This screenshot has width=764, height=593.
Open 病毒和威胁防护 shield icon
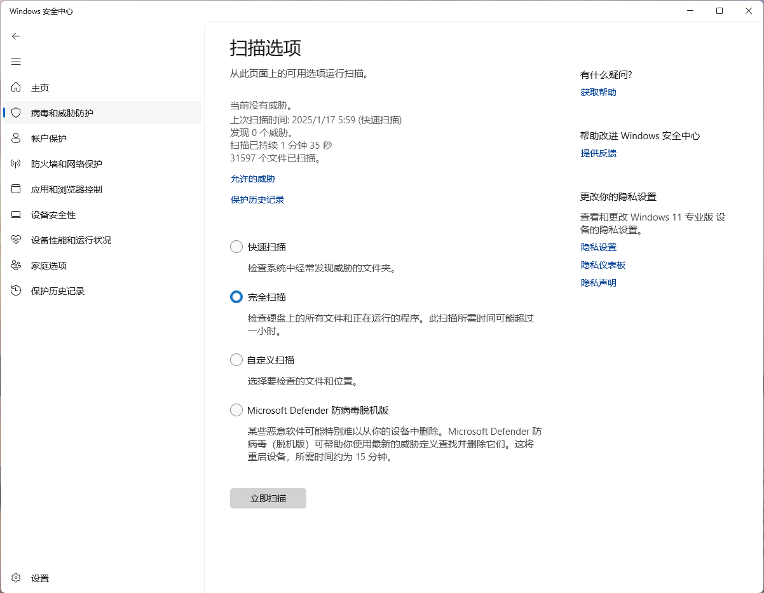click(x=17, y=113)
